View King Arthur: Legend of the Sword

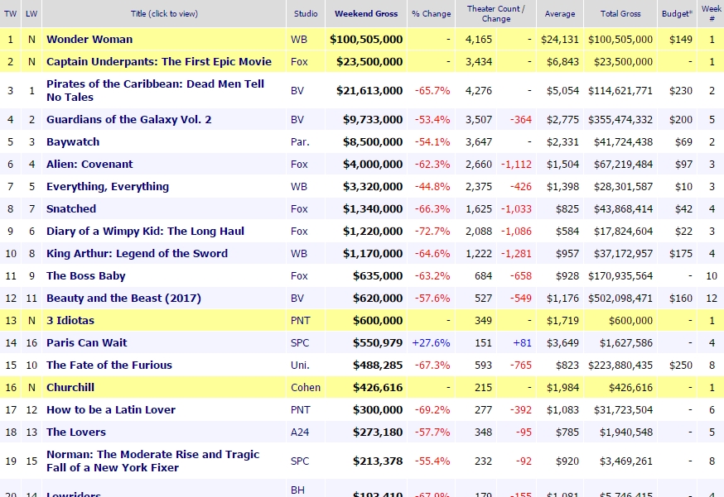coord(138,254)
